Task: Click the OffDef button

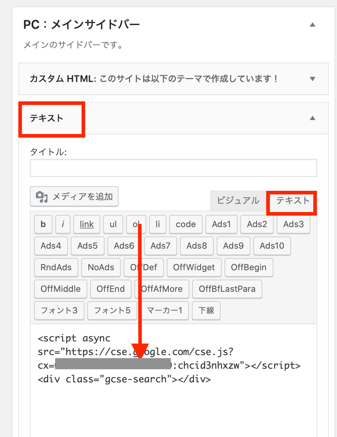Action: (144, 267)
